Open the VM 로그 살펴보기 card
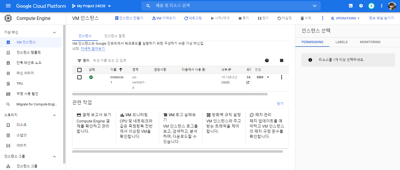 point(181,128)
